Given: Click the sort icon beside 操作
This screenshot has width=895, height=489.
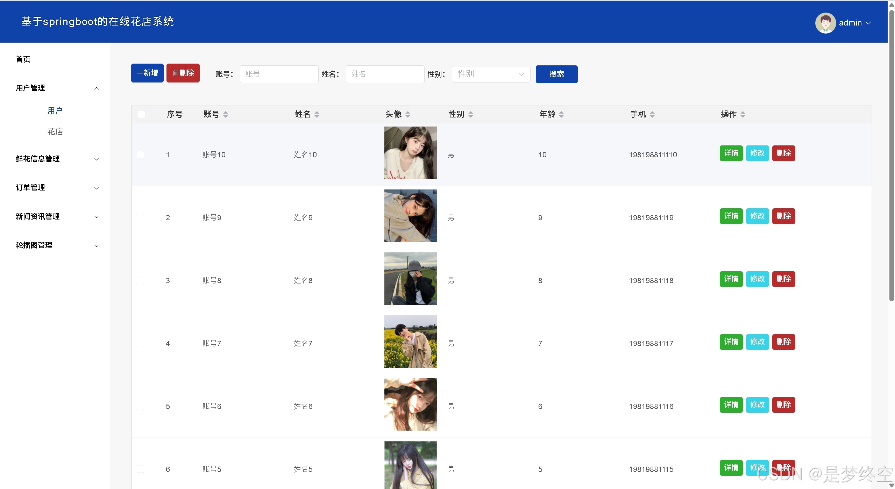Looking at the screenshot, I should (743, 114).
